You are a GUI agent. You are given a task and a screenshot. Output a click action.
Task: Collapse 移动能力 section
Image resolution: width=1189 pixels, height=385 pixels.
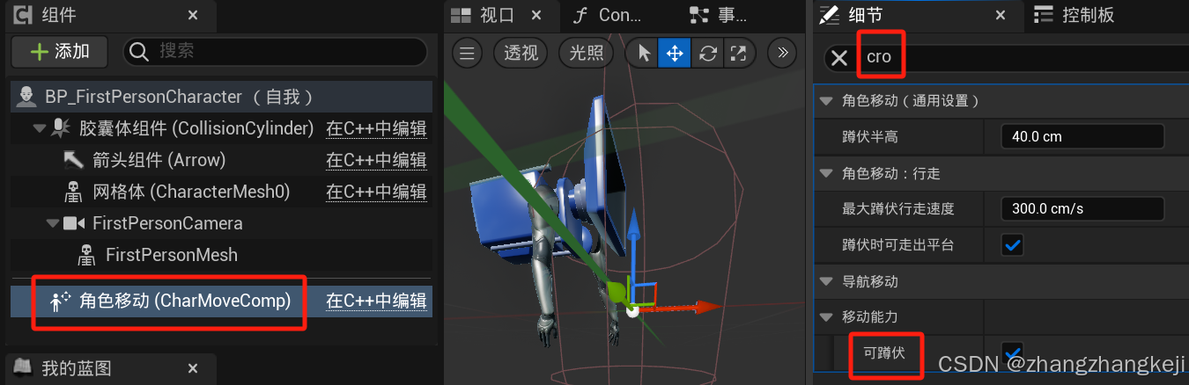click(825, 316)
